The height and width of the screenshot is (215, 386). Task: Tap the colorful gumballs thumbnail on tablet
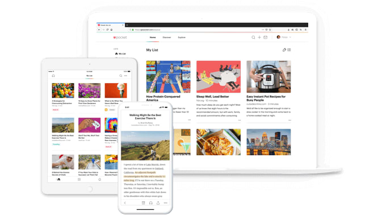coord(63,90)
